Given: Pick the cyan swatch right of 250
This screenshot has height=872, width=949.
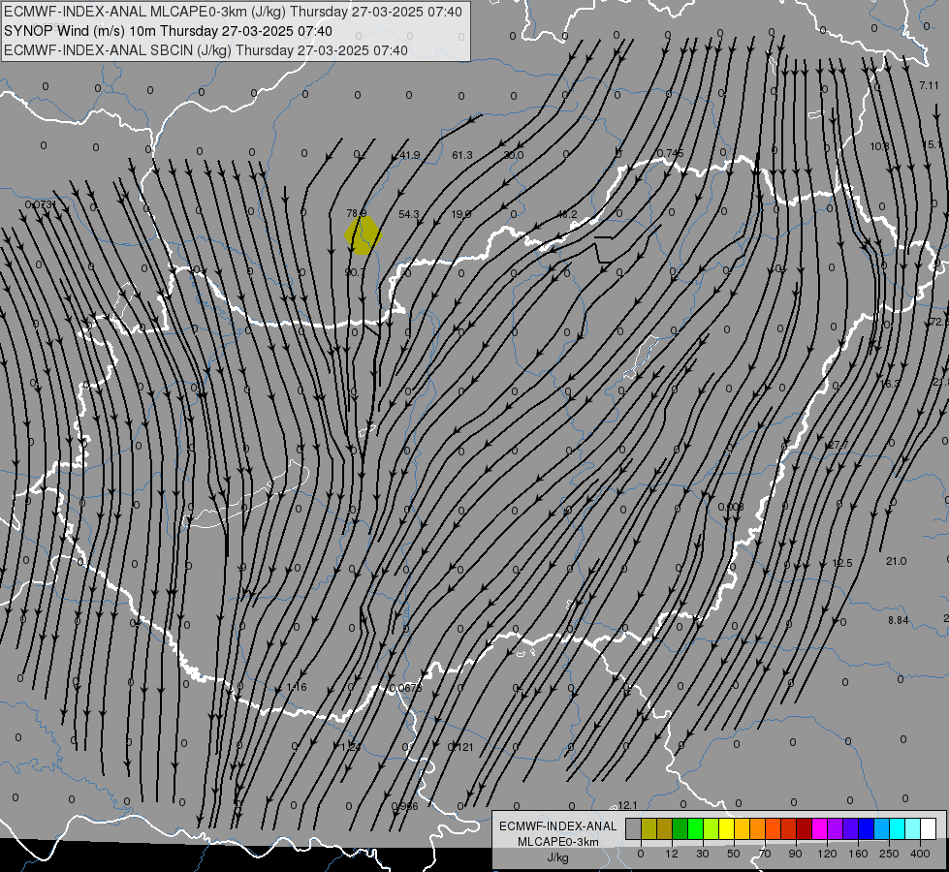Looking at the screenshot, I should (x=898, y=829).
